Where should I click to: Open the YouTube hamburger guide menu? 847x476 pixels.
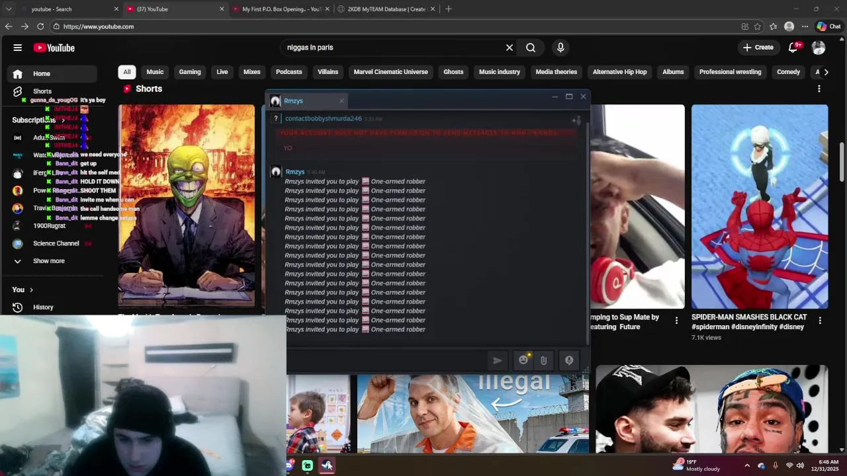coord(18,48)
